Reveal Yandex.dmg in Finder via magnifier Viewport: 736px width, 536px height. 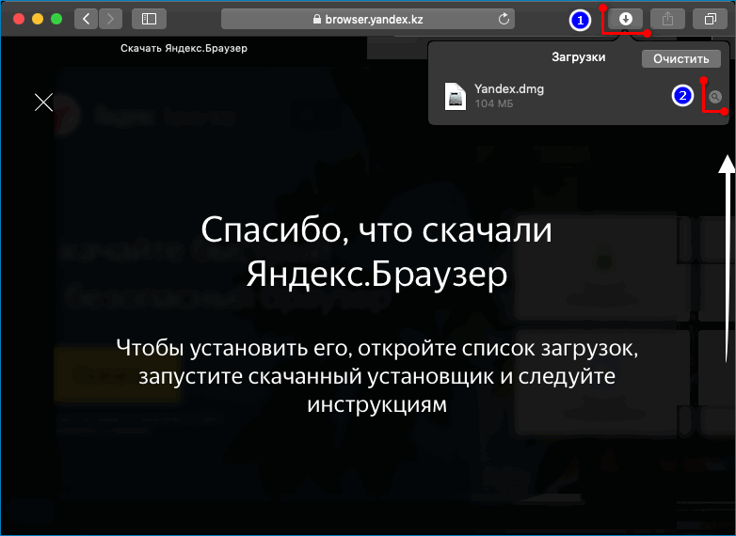point(715,97)
